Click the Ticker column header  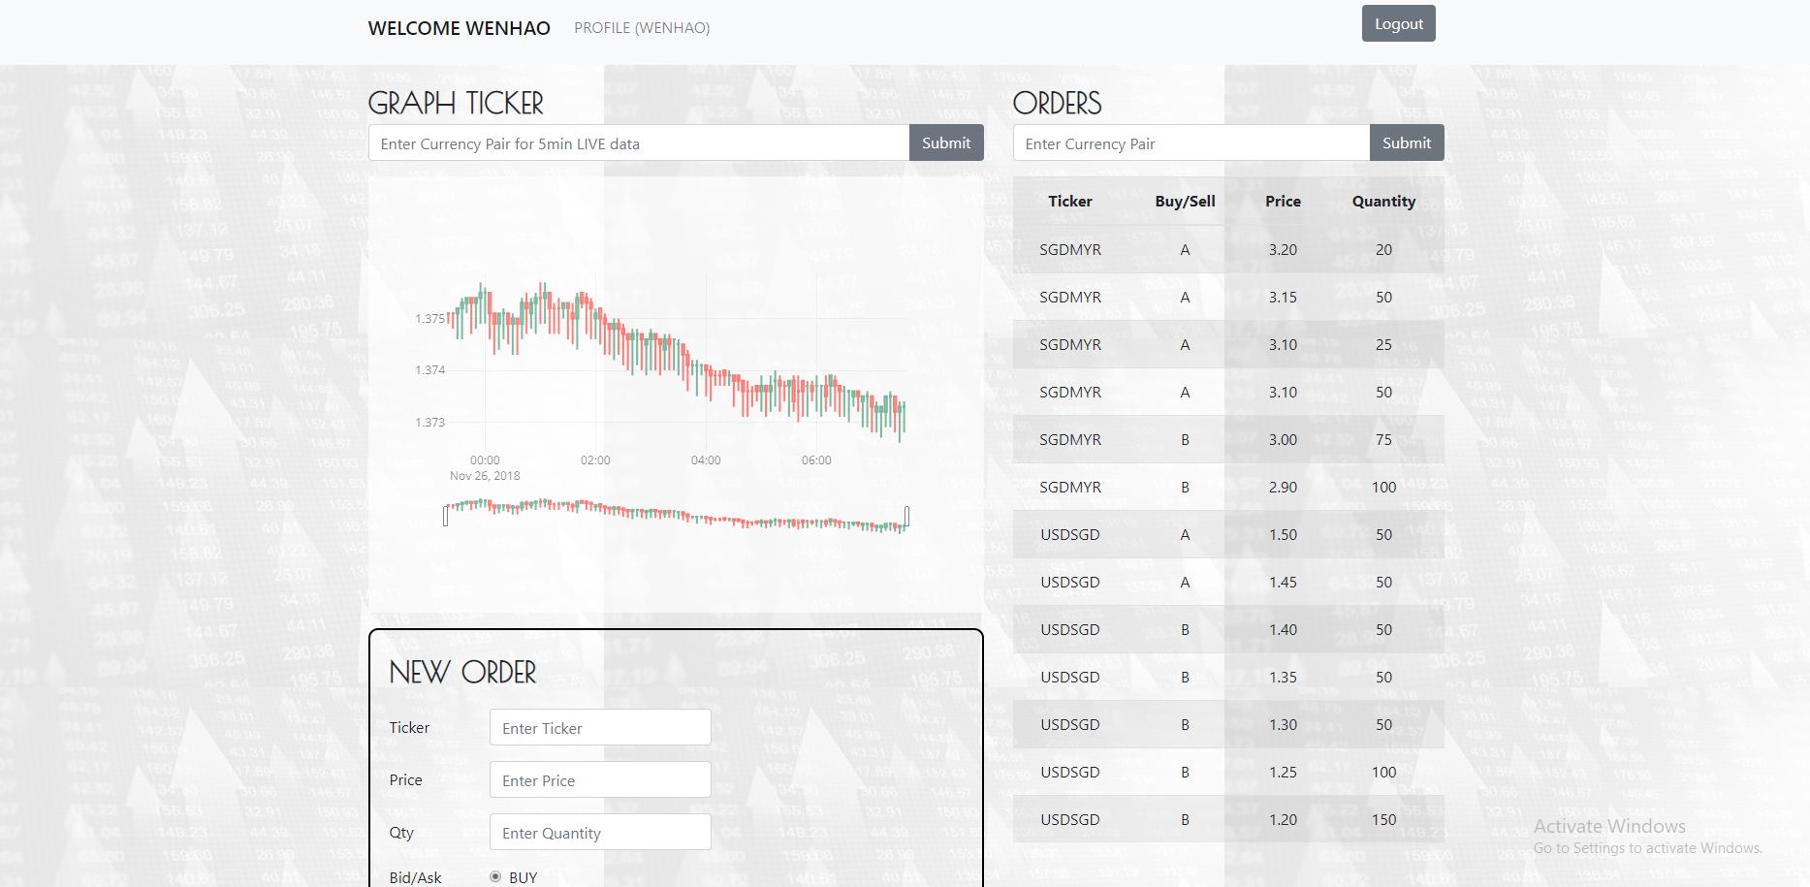click(x=1070, y=201)
